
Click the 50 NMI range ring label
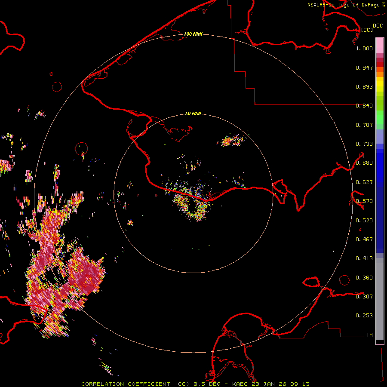point(193,114)
